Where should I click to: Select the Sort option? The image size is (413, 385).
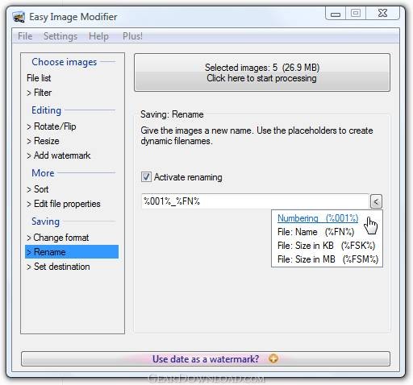pos(37,189)
